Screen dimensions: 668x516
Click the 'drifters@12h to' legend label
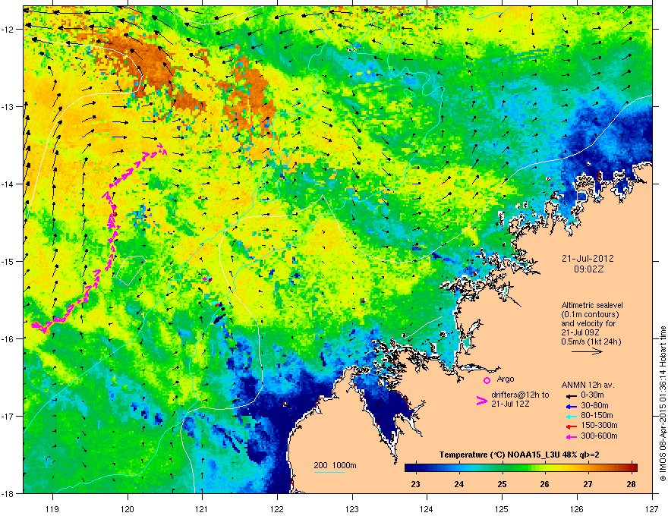[520, 395]
